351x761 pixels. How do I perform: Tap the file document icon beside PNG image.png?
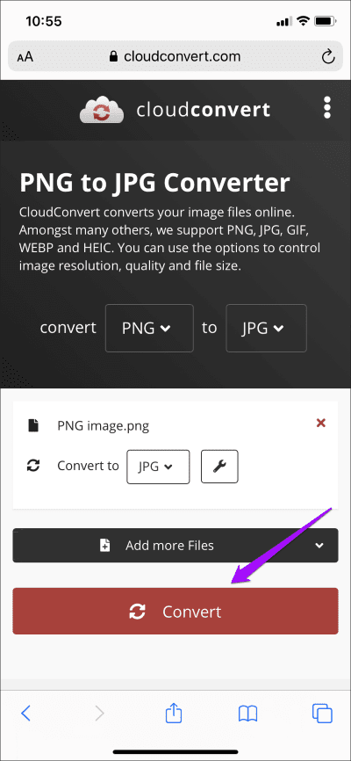coord(32,425)
